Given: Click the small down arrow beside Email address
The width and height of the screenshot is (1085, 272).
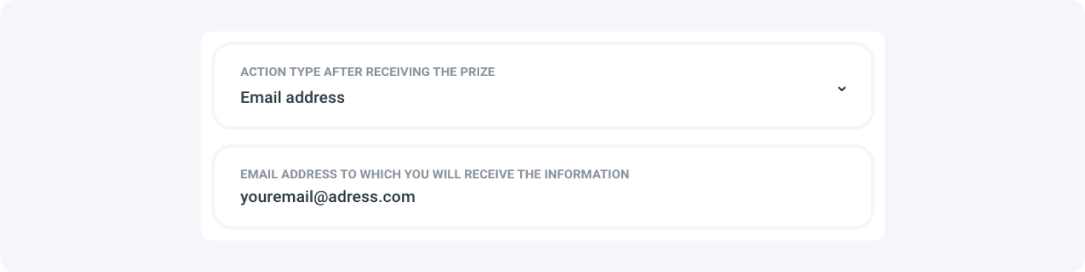Looking at the screenshot, I should [842, 88].
